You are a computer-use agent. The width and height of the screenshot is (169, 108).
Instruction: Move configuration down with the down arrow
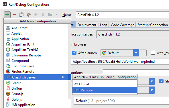point(43,15)
